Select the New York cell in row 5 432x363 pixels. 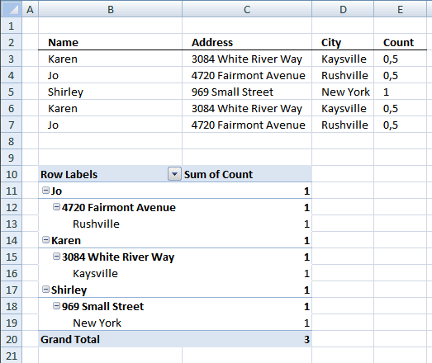coord(343,92)
